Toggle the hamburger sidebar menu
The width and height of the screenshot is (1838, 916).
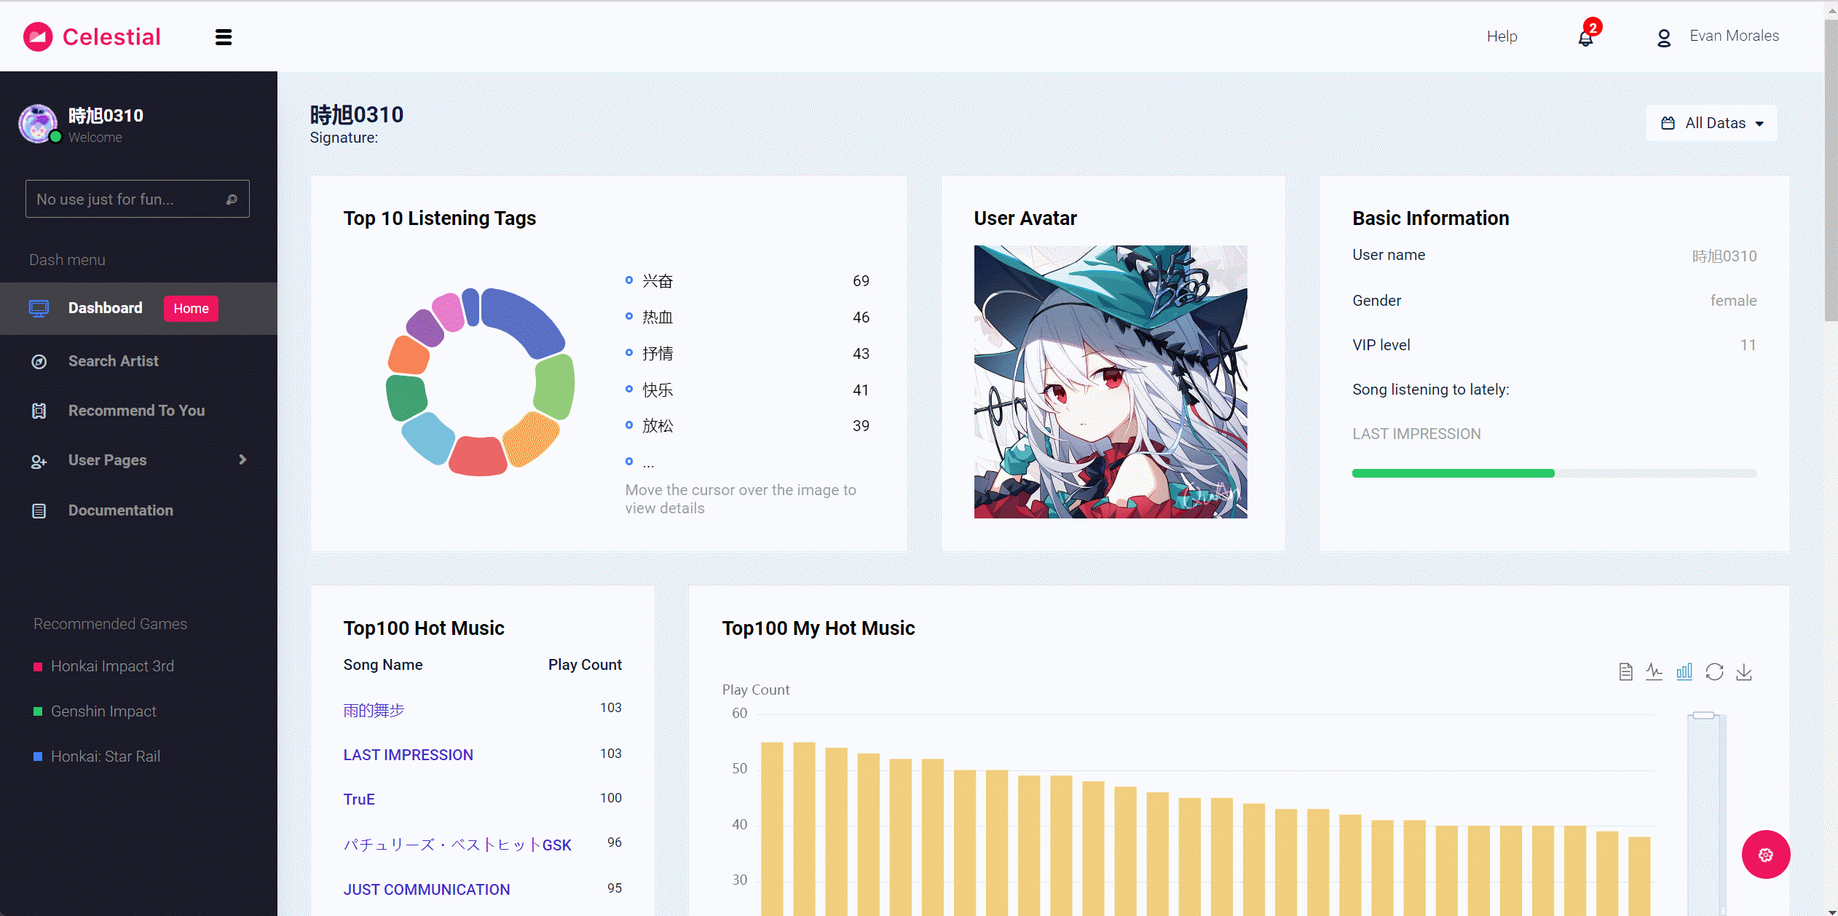[x=224, y=37]
